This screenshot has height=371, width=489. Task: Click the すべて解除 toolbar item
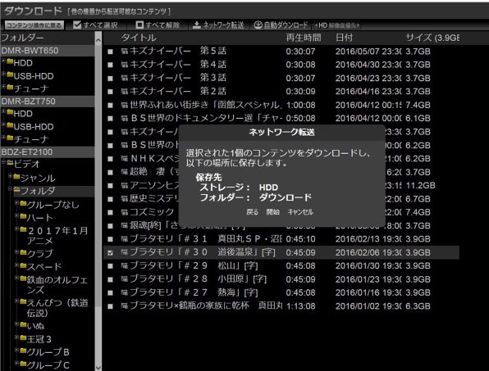[158, 25]
